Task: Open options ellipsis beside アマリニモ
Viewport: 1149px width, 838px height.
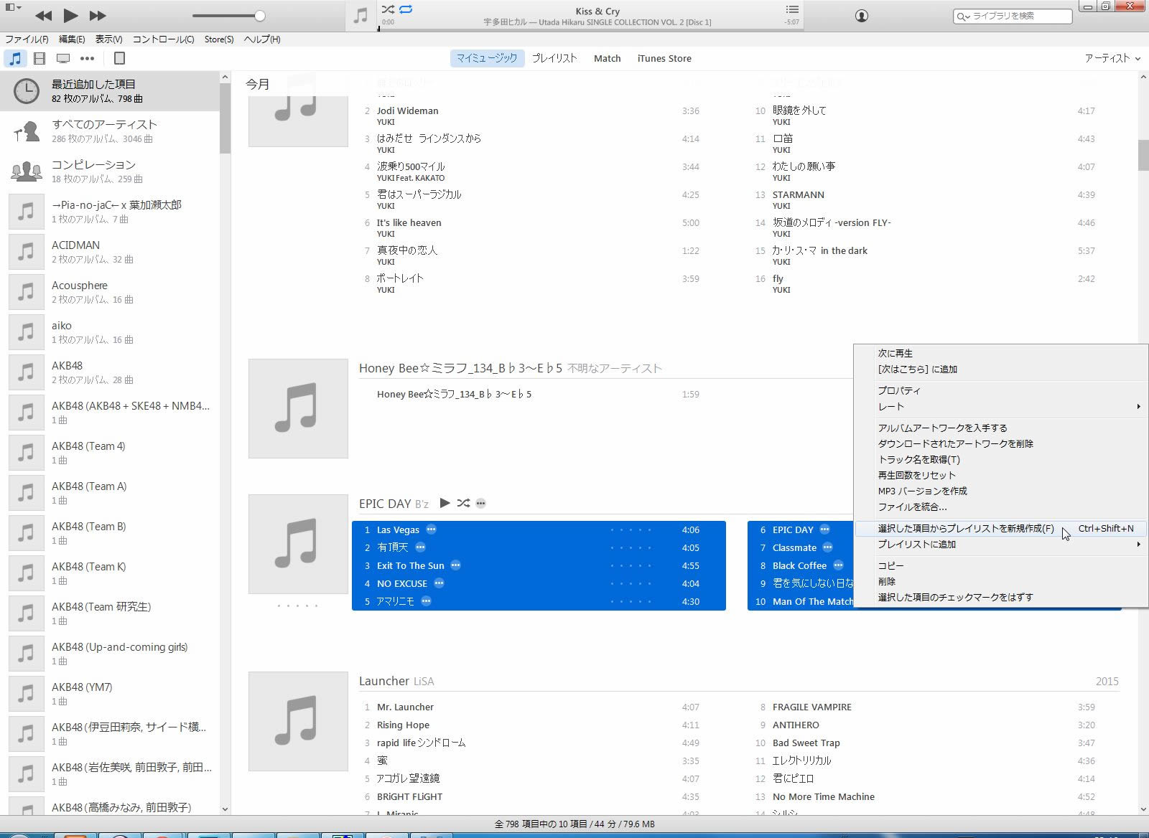Action: coord(426,601)
